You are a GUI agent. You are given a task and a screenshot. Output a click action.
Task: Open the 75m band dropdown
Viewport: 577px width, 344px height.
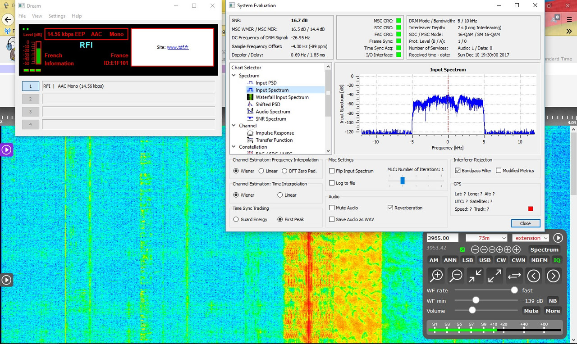(x=486, y=238)
